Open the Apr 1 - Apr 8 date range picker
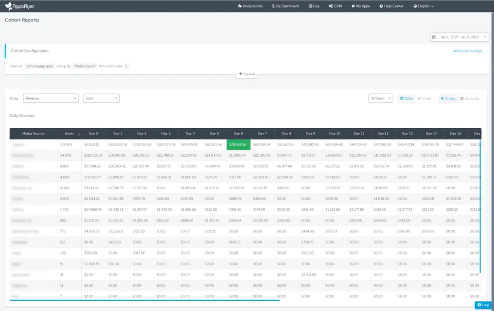Image resolution: width=494 pixels, height=311 pixels. tap(459, 37)
